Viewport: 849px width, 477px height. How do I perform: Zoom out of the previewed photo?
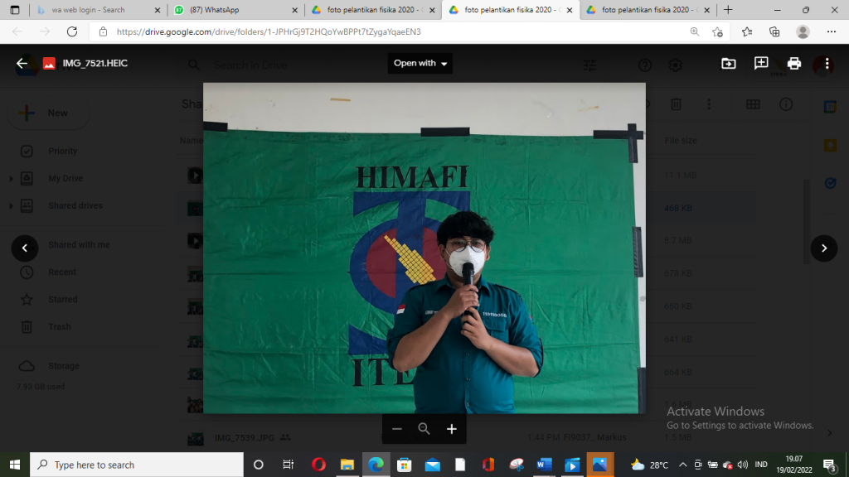[x=397, y=429]
